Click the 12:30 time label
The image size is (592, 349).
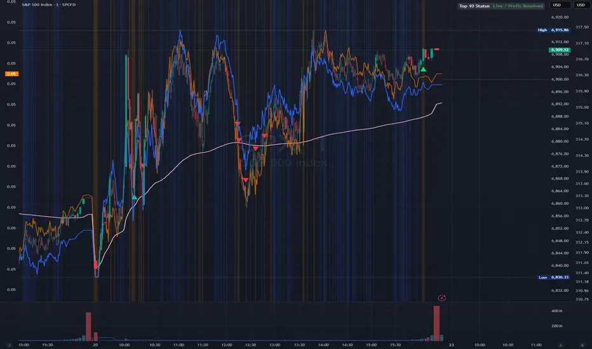tap(250, 345)
